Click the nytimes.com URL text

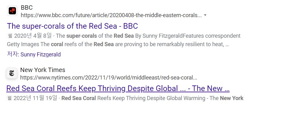click(x=108, y=78)
